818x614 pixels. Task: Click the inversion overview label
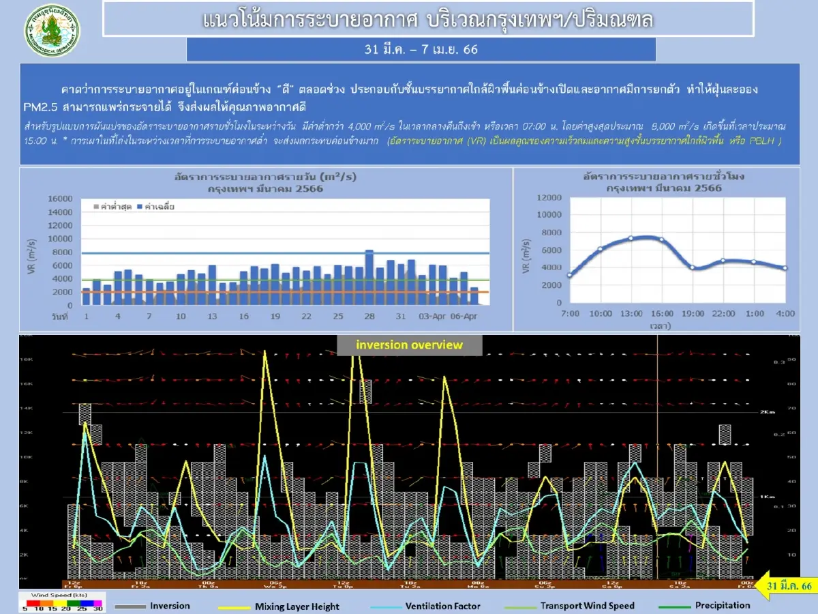tap(410, 345)
